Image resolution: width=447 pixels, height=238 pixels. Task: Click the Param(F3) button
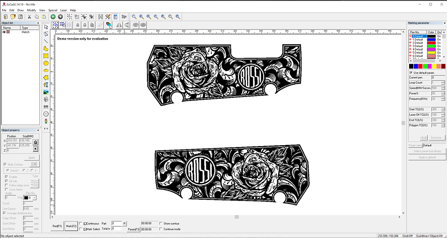133,229
